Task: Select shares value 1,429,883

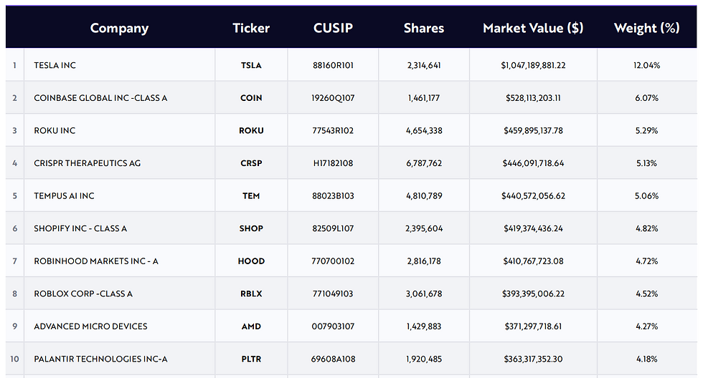Action: pyautogui.click(x=424, y=326)
